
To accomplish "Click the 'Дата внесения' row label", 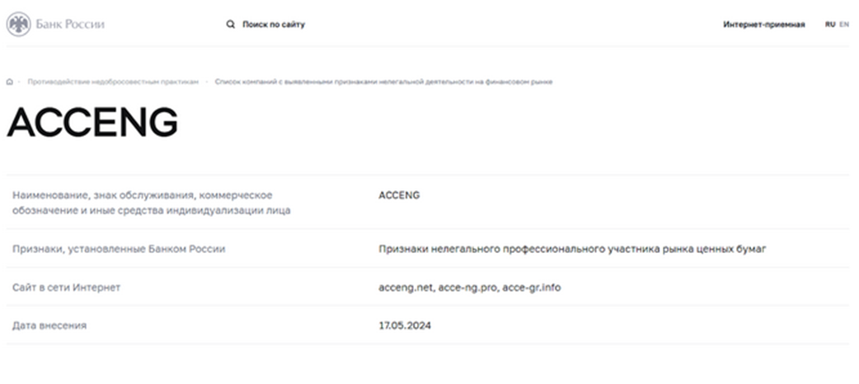I will coord(49,325).
